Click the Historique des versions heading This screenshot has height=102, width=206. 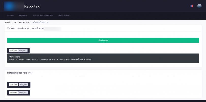click(19, 73)
